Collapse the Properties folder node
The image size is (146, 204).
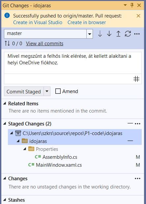25,149
